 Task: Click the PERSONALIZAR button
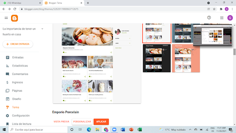[82, 122]
